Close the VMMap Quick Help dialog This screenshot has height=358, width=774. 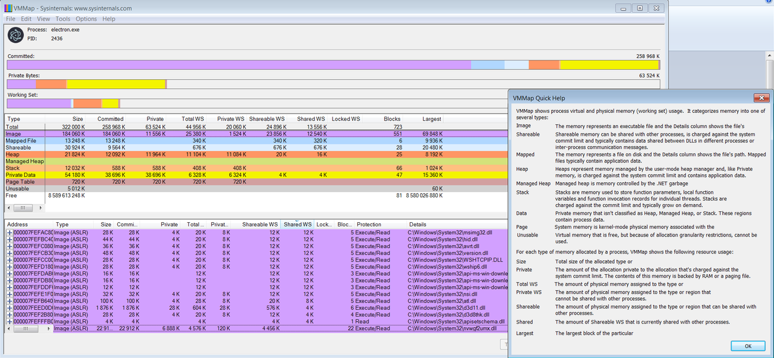pyautogui.click(x=761, y=98)
